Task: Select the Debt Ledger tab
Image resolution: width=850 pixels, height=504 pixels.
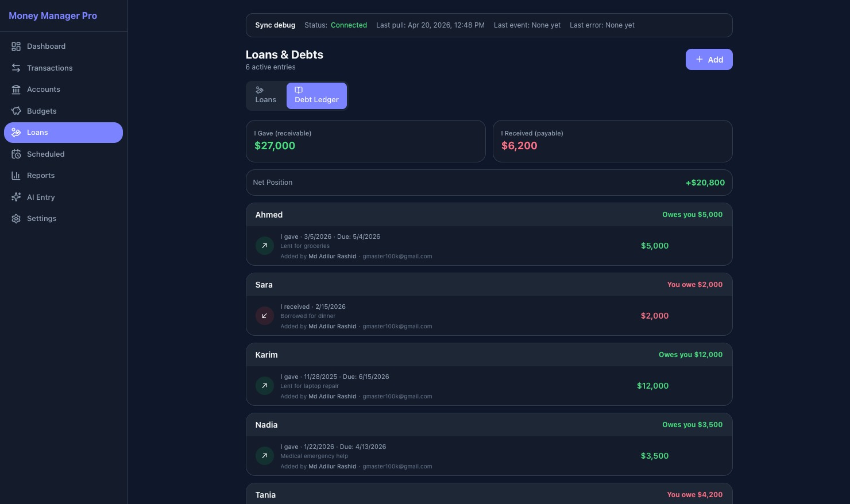Action: tap(316, 96)
